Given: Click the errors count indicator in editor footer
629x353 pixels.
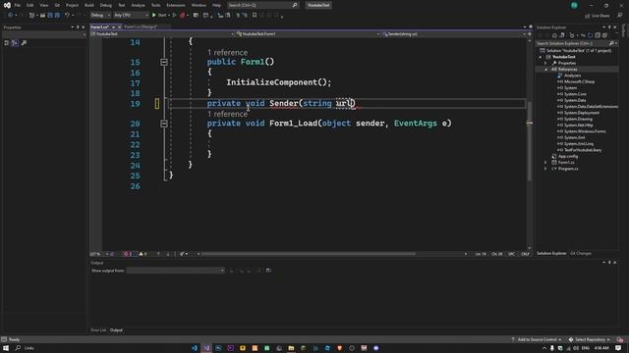Looking at the screenshot, I should pos(129,254).
